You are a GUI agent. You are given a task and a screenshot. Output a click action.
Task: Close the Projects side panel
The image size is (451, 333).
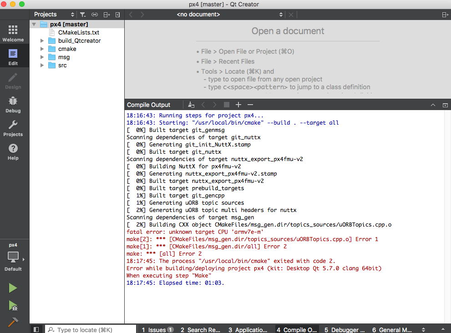(117, 15)
